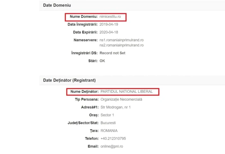Viewport: 225px width, 154px height.
Task: Select expiration date 2020-04-18
Action: 109,32
